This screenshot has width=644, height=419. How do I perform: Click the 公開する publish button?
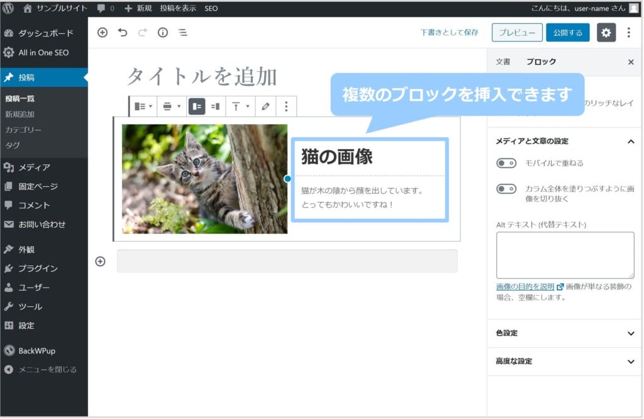[x=568, y=33]
